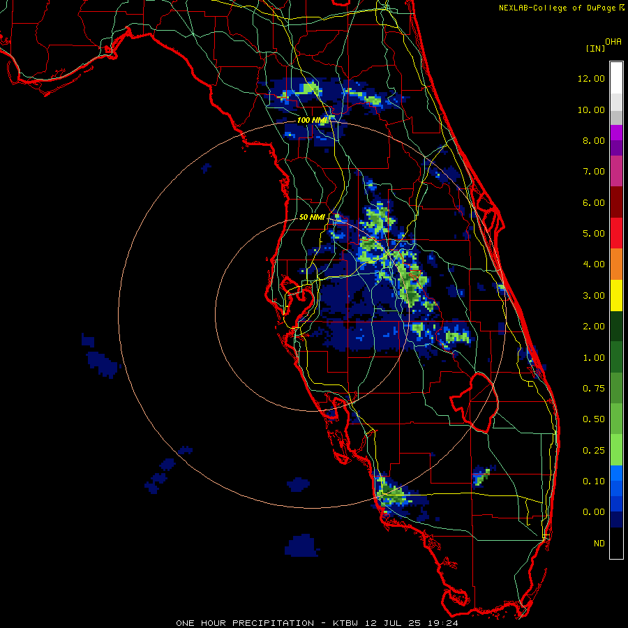Viewport: 628px width, 628px height.
Task: Click the 12.00 legend value
Action: (591, 78)
